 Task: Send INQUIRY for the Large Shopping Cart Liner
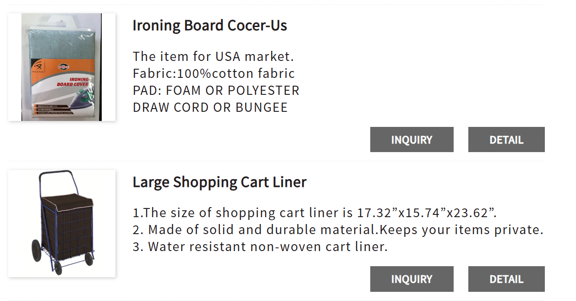(411, 279)
